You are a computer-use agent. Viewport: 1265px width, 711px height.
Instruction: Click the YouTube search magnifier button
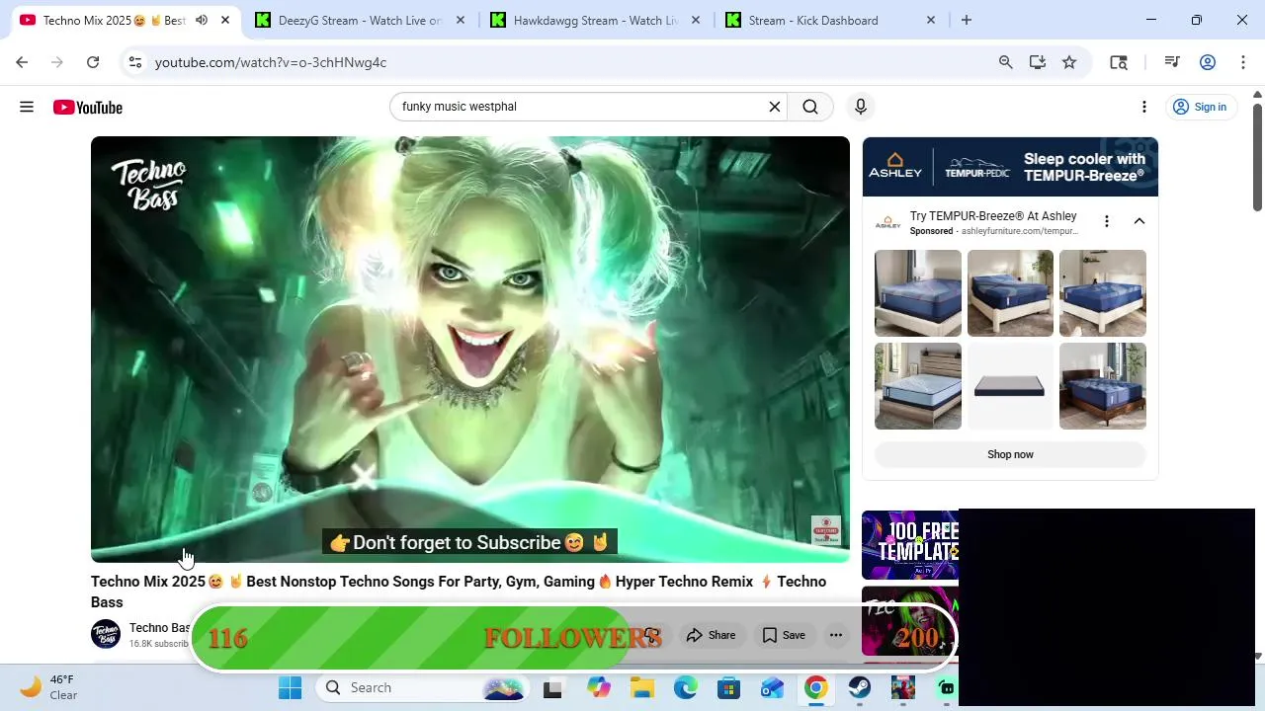pos(810,107)
